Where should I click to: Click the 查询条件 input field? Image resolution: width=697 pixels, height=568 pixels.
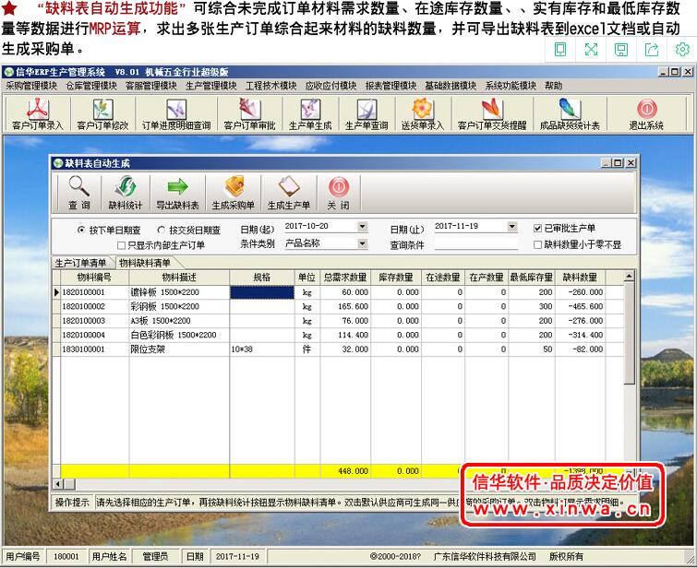point(475,245)
